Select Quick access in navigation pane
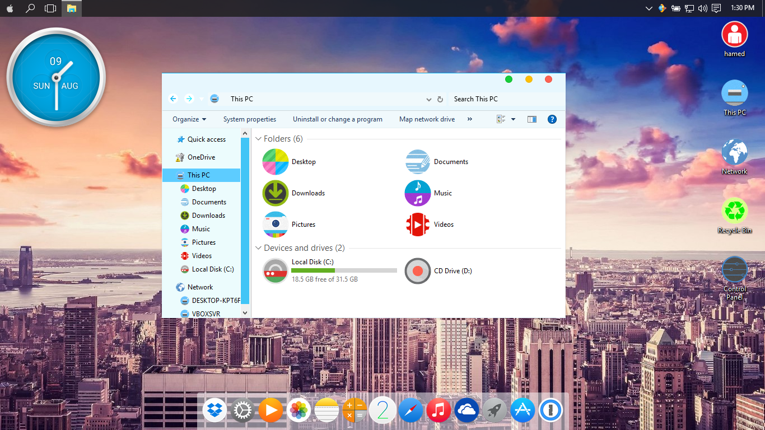765x430 pixels. [x=206, y=139]
